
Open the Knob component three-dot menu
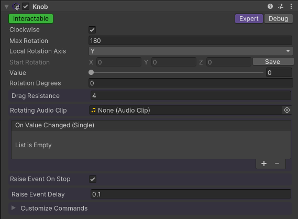tap(291, 7)
